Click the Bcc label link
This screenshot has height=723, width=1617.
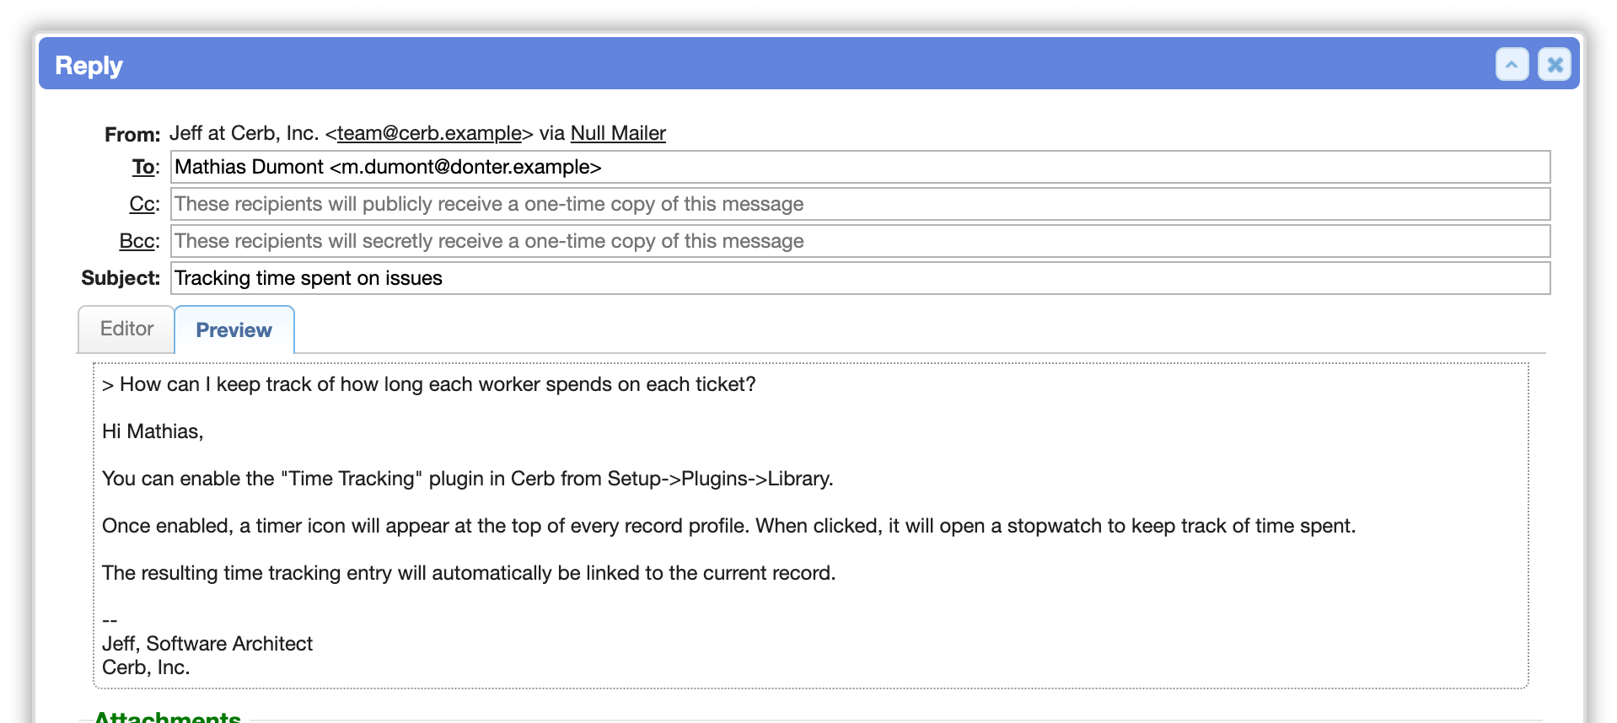point(137,241)
